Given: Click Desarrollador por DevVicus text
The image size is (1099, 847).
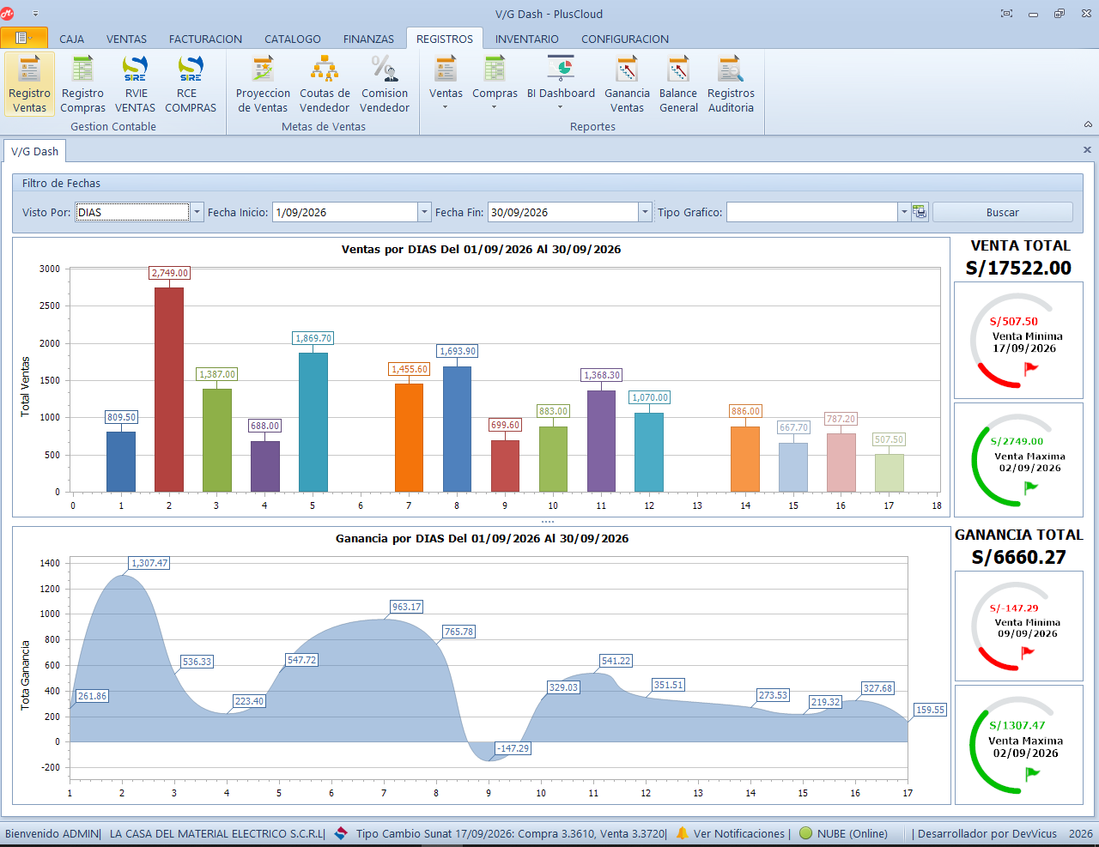Looking at the screenshot, I should point(987,833).
